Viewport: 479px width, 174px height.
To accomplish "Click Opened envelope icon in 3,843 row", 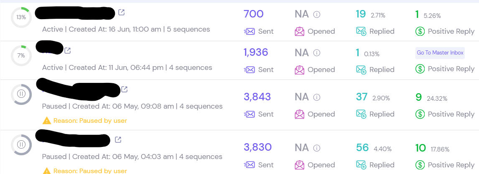I will pos(299,114).
